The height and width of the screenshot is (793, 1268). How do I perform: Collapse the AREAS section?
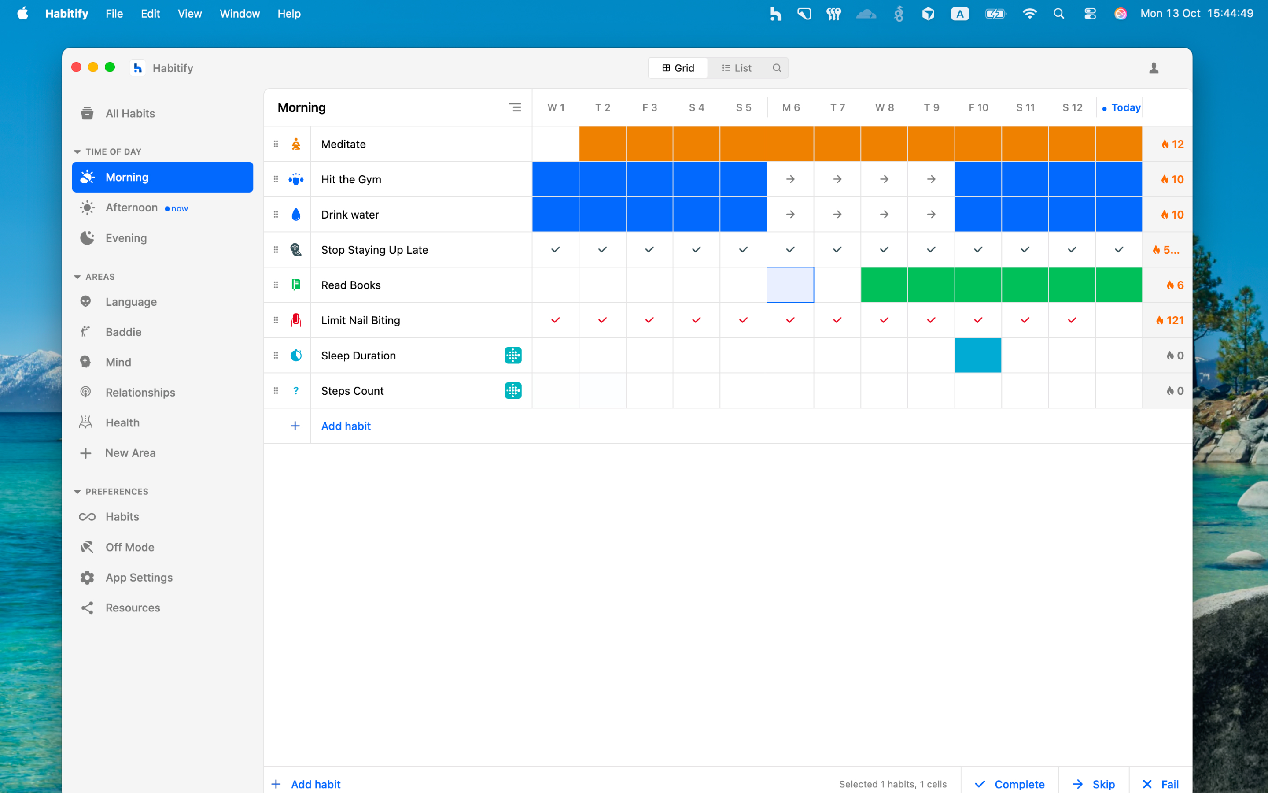click(77, 276)
